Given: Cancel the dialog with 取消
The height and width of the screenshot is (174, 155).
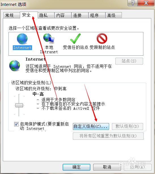Looking at the screenshot, I should [107, 167].
